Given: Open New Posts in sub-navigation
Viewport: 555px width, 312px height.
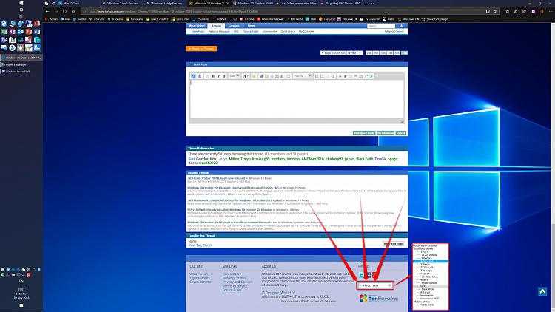Looking at the screenshot, I should point(198,32).
